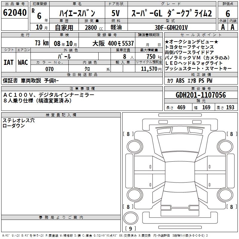Click mileage value 73 km

(x=42, y=43)
